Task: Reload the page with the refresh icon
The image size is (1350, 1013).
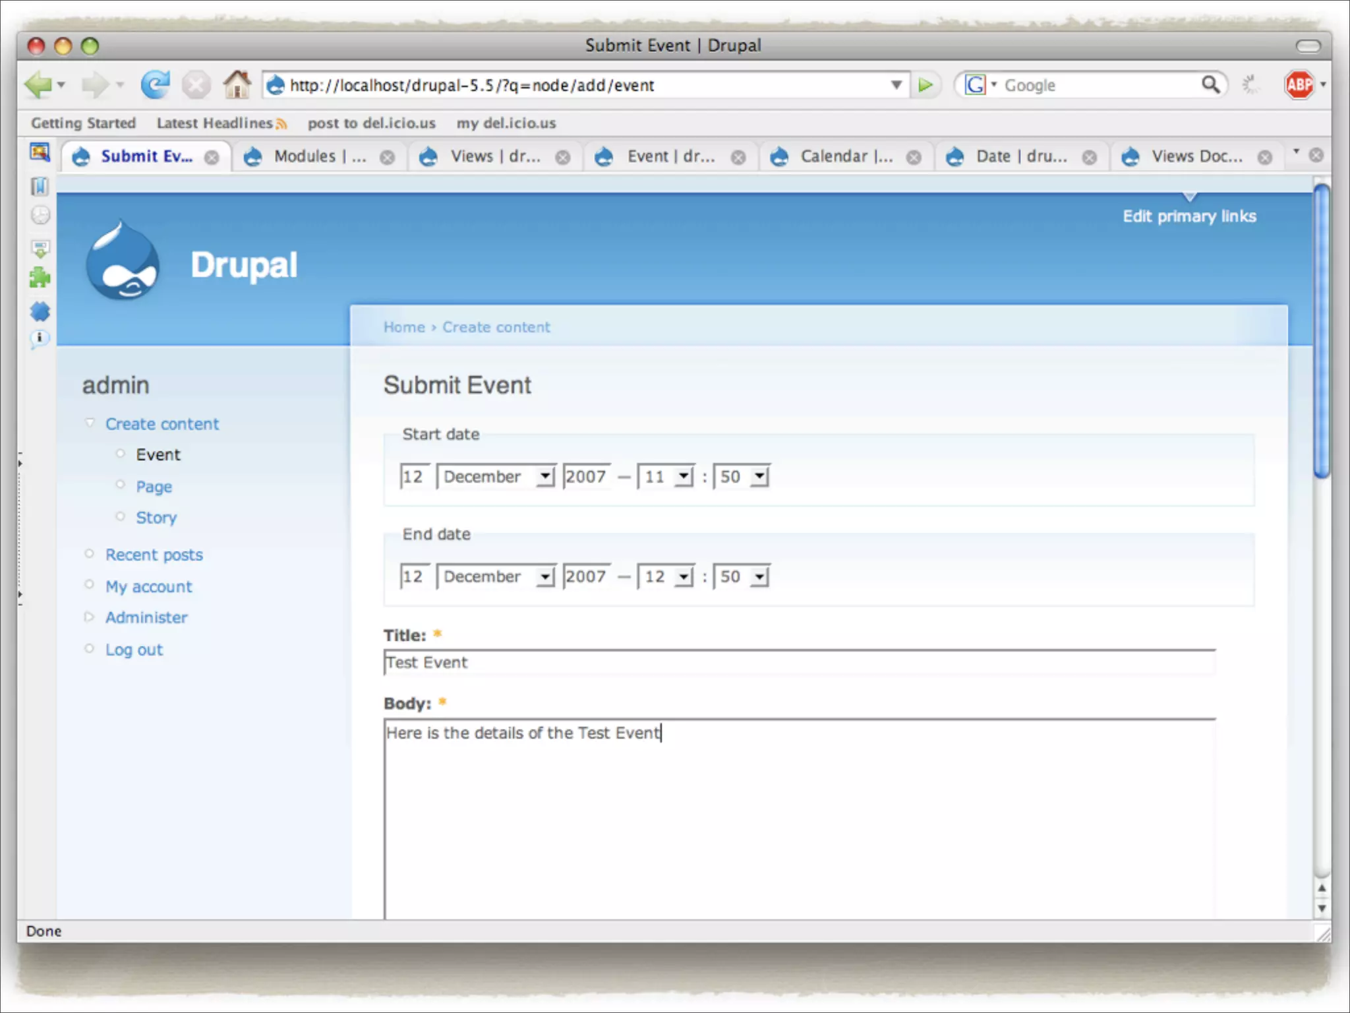Action: (x=156, y=85)
